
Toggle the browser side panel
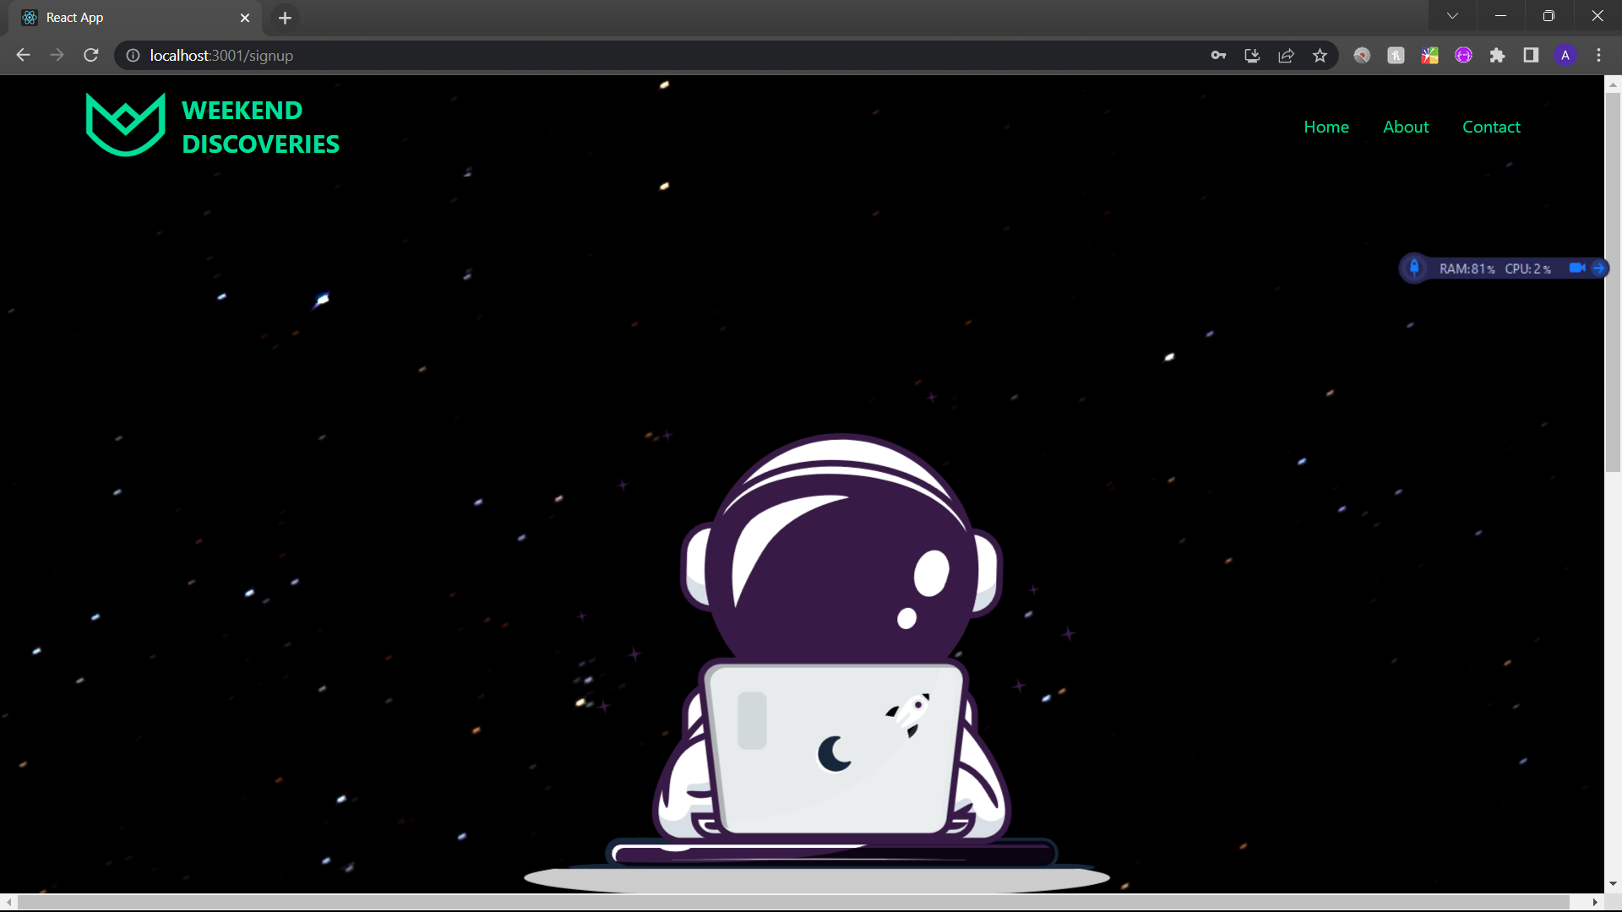1531,56
